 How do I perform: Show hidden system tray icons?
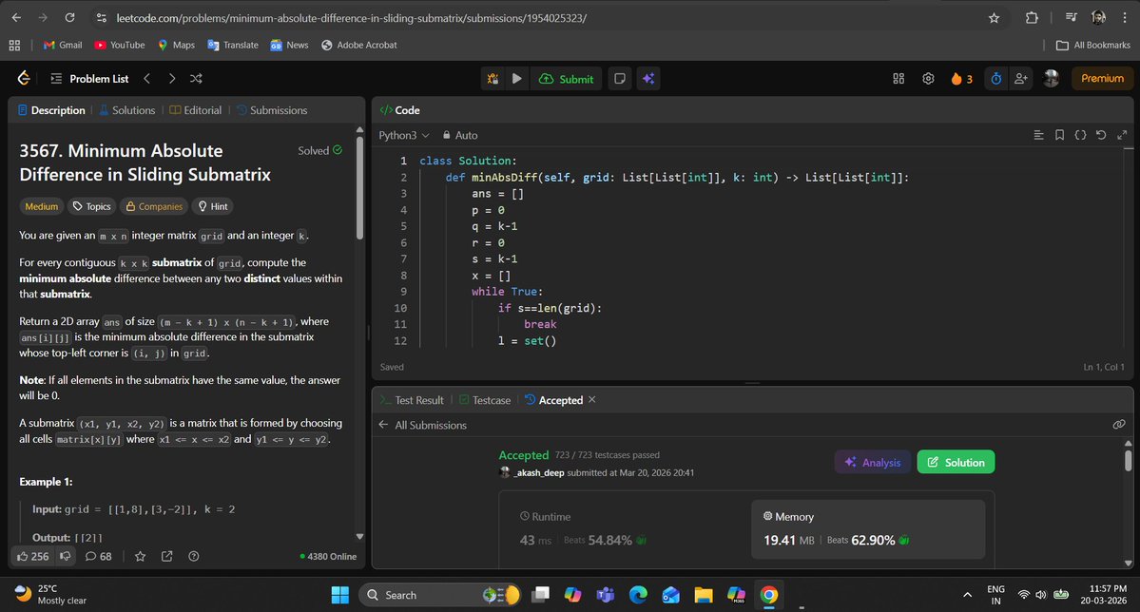coord(967,595)
